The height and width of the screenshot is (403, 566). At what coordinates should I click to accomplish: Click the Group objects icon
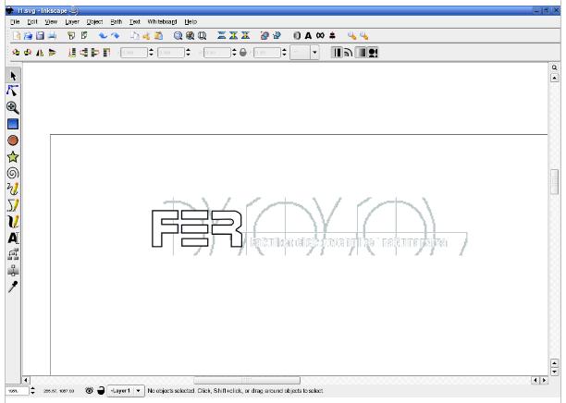pyautogui.click(x=265, y=35)
